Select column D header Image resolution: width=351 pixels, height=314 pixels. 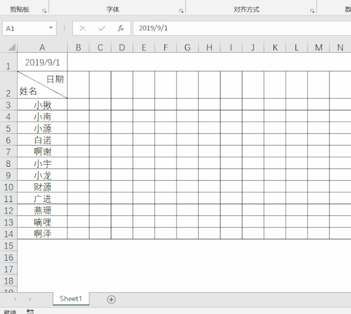pyautogui.click(x=122, y=48)
